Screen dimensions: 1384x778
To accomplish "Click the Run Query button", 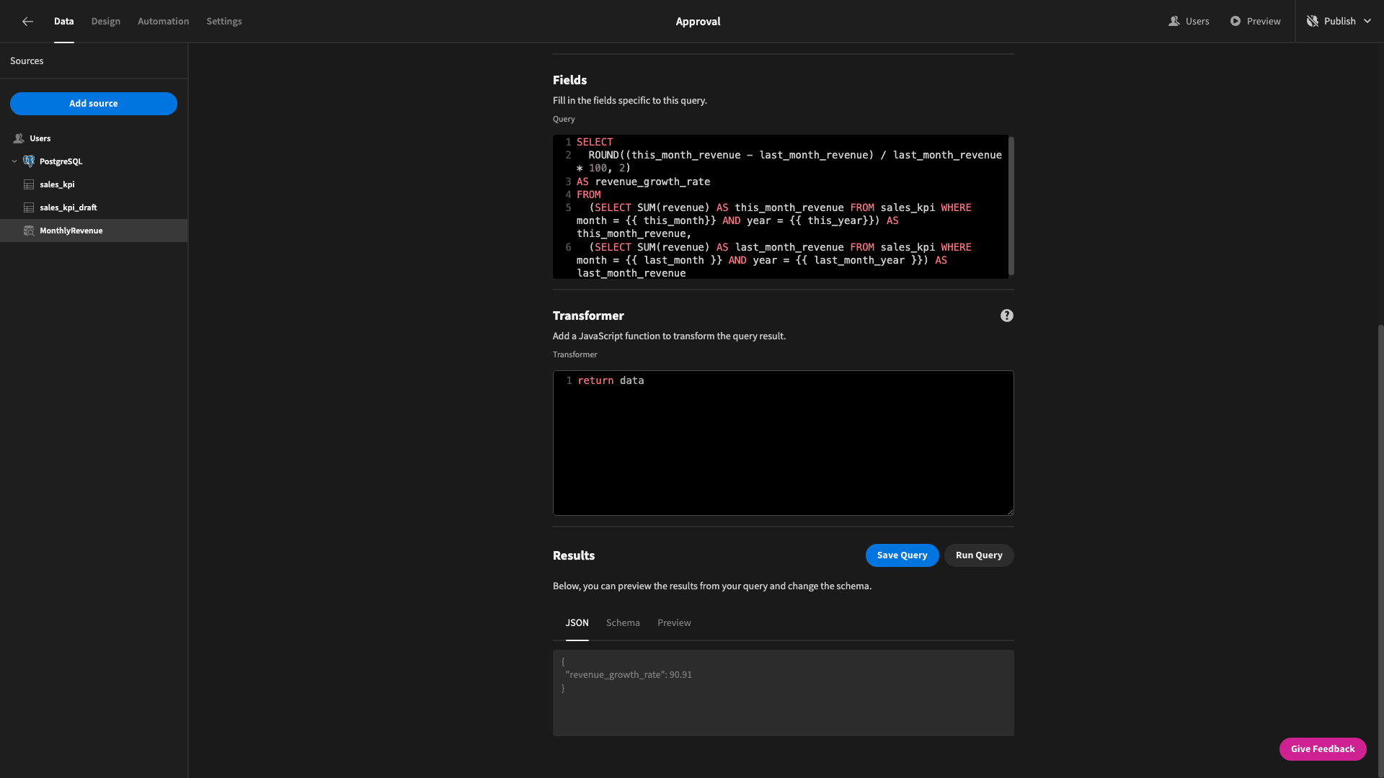I will tap(979, 555).
